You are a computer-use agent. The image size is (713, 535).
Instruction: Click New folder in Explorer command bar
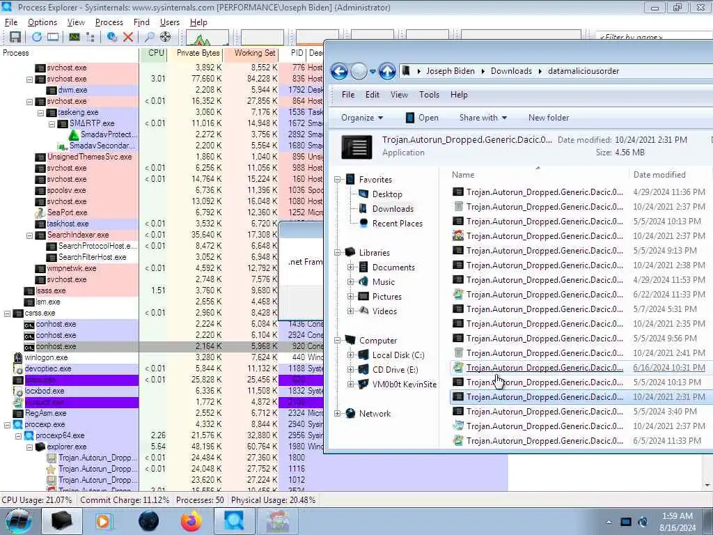(x=549, y=118)
